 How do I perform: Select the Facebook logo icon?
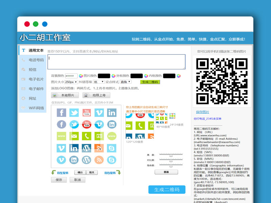pyautogui.click(x=62, y=112)
